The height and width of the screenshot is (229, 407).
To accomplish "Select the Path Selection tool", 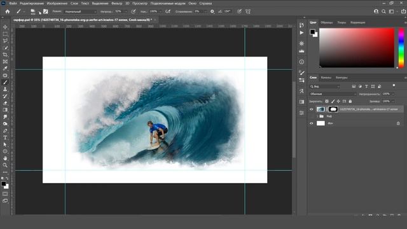I will click(5, 144).
